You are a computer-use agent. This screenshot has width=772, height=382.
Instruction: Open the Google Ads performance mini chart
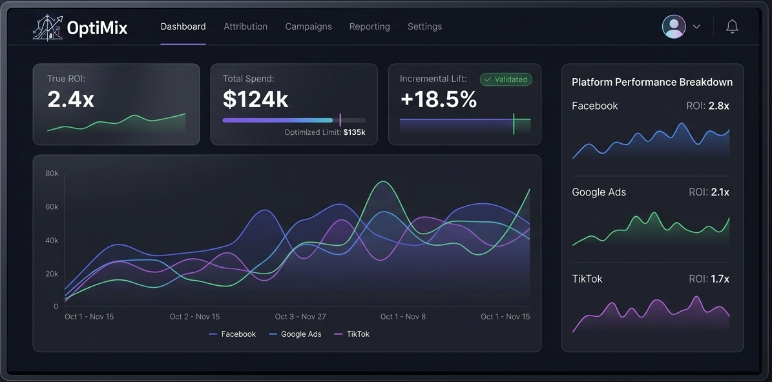(x=651, y=229)
